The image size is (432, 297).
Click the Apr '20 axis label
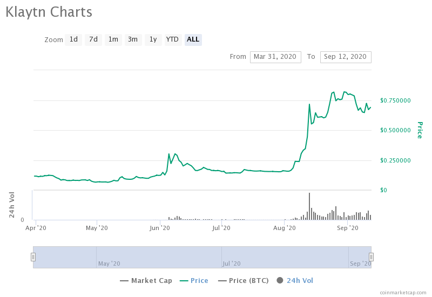(36, 228)
